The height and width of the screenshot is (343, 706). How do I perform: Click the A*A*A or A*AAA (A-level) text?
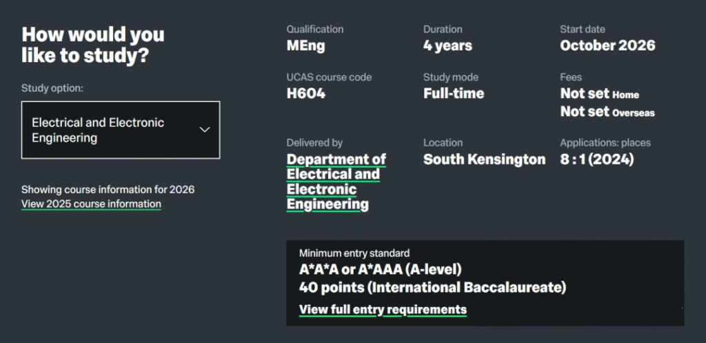[381, 270]
